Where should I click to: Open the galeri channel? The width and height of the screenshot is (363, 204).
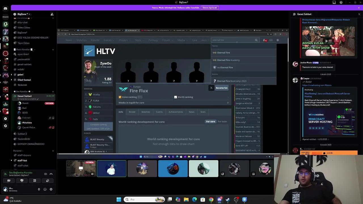(x=20, y=75)
